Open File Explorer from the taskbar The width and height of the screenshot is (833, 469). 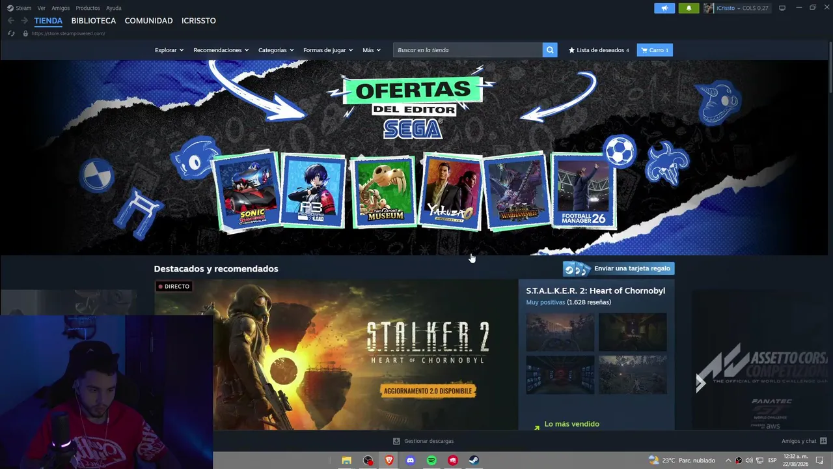(346, 461)
